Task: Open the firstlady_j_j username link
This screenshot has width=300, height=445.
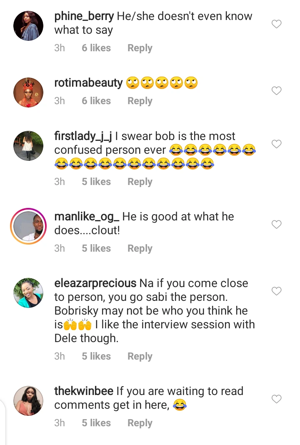Action: coord(82,136)
